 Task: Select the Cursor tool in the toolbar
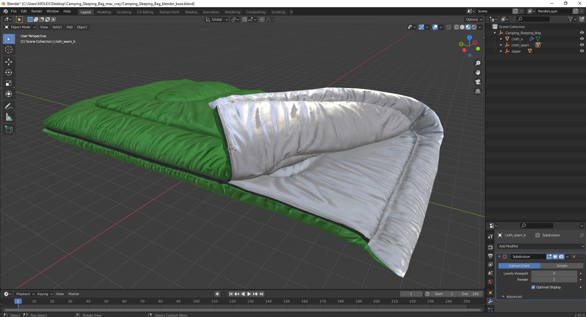coord(9,49)
